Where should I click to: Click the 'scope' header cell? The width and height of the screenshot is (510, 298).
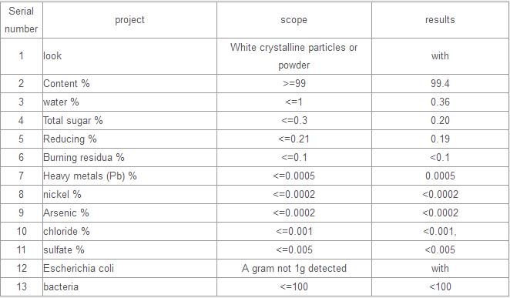[294, 20]
